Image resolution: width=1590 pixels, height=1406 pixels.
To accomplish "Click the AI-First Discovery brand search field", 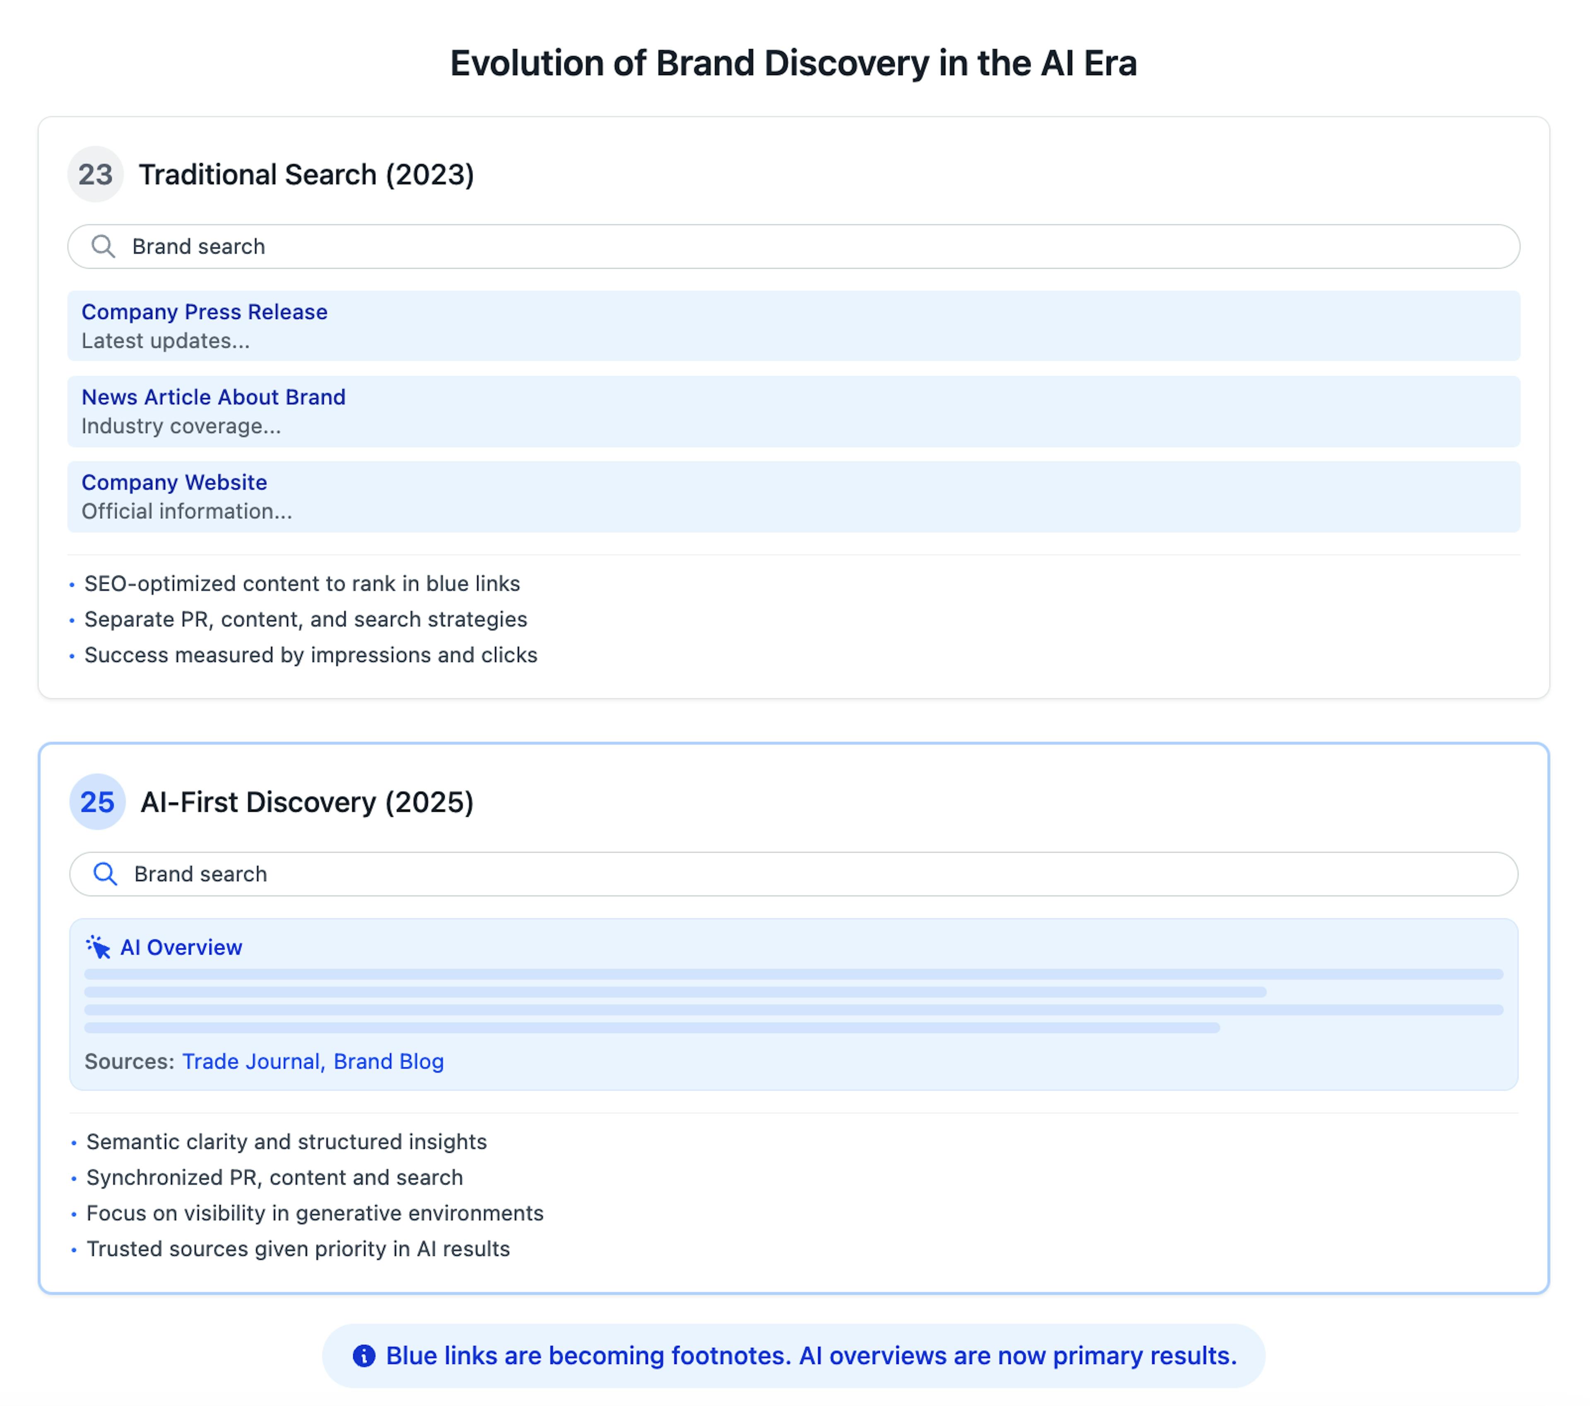I will point(793,874).
